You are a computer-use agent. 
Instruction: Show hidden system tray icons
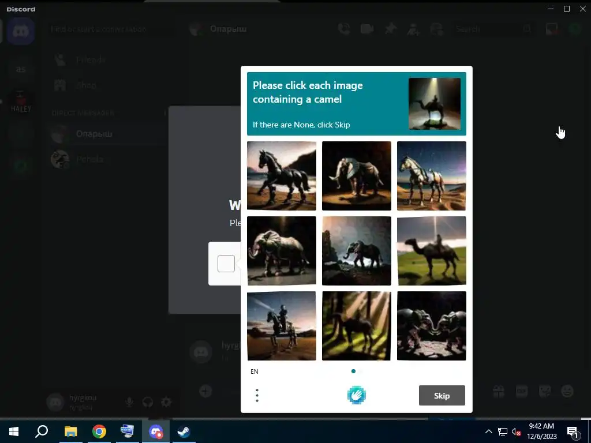[x=488, y=431]
